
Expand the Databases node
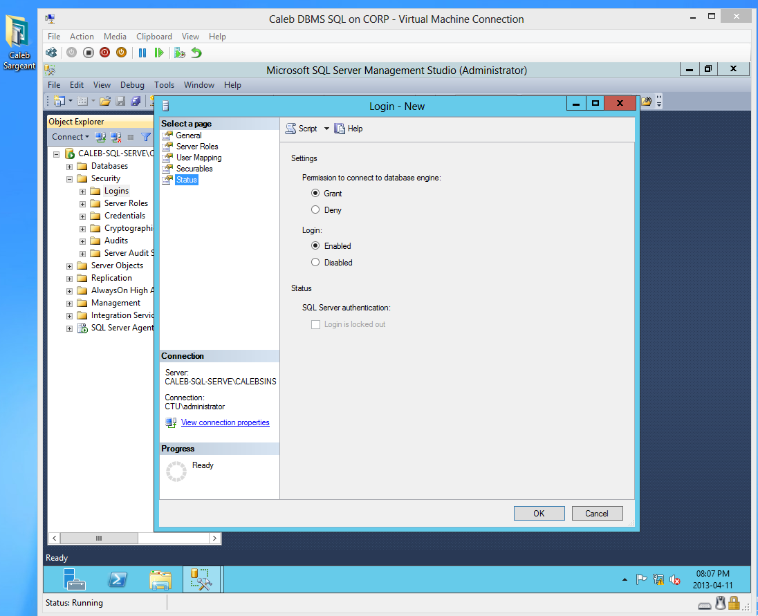pyautogui.click(x=69, y=167)
